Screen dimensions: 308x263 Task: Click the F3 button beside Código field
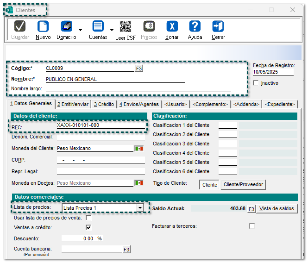coord(139,69)
